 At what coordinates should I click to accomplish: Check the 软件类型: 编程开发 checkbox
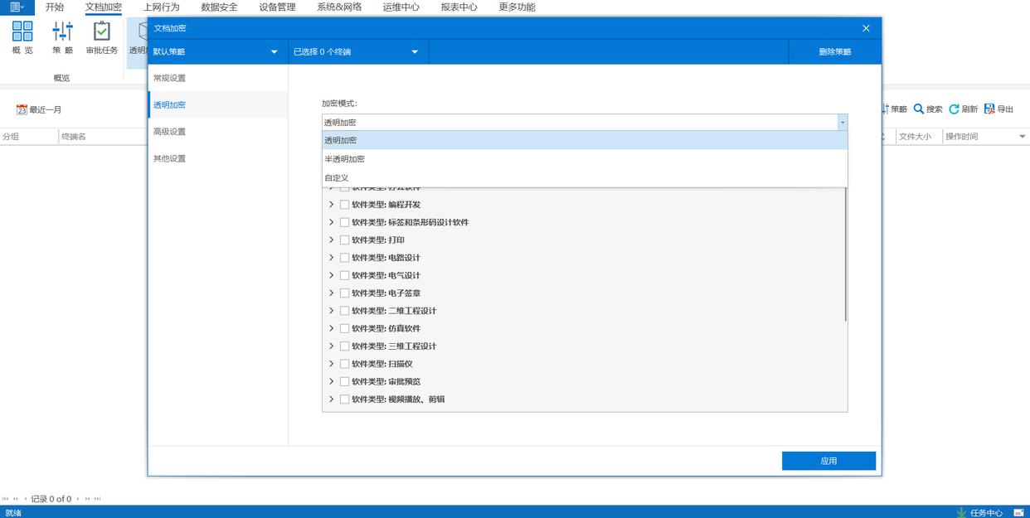point(344,205)
